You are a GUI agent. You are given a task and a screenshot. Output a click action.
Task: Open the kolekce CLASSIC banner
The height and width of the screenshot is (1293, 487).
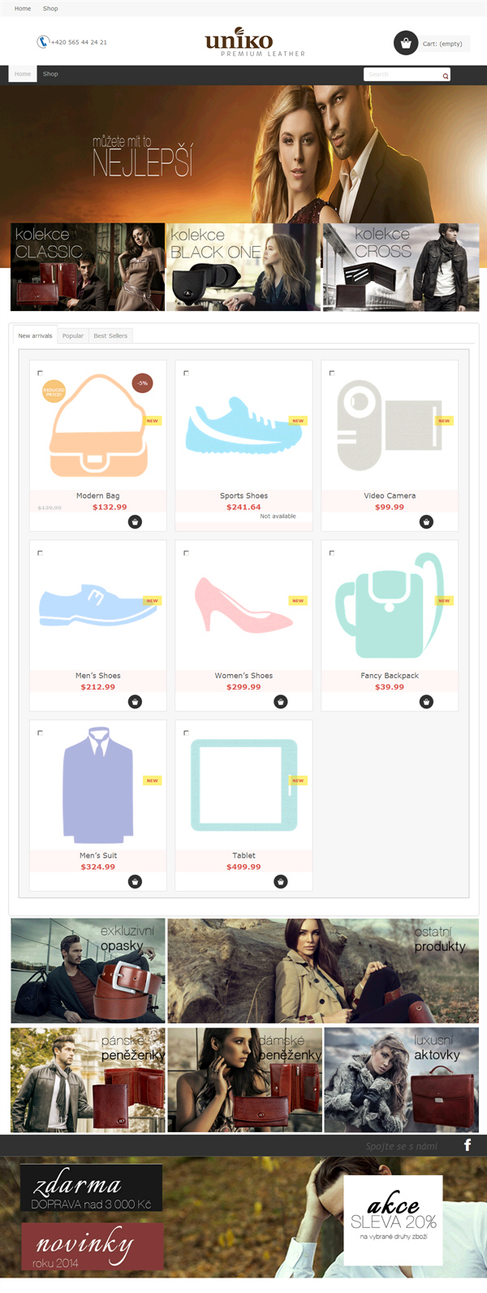88,267
